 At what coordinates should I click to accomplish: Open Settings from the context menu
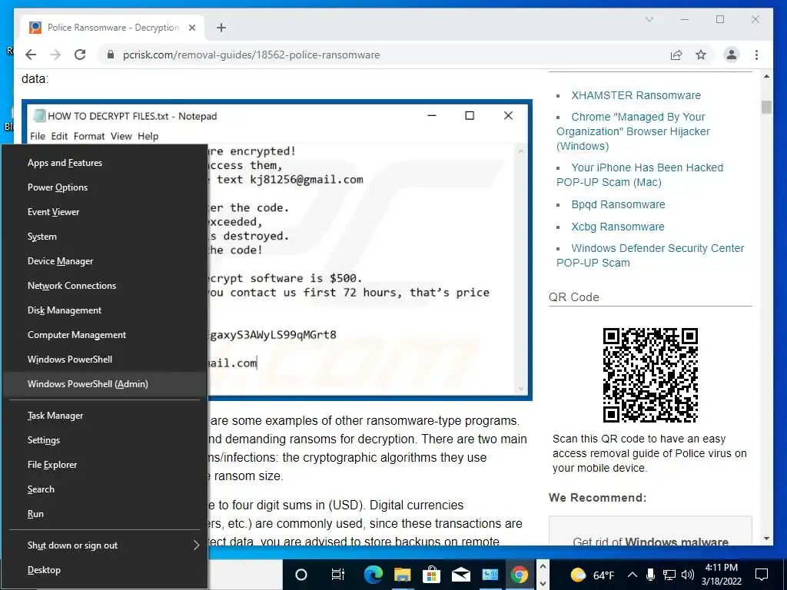click(105, 440)
